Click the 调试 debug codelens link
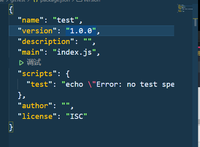This screenshot has height=147, width=200. [x=34, y=62]
